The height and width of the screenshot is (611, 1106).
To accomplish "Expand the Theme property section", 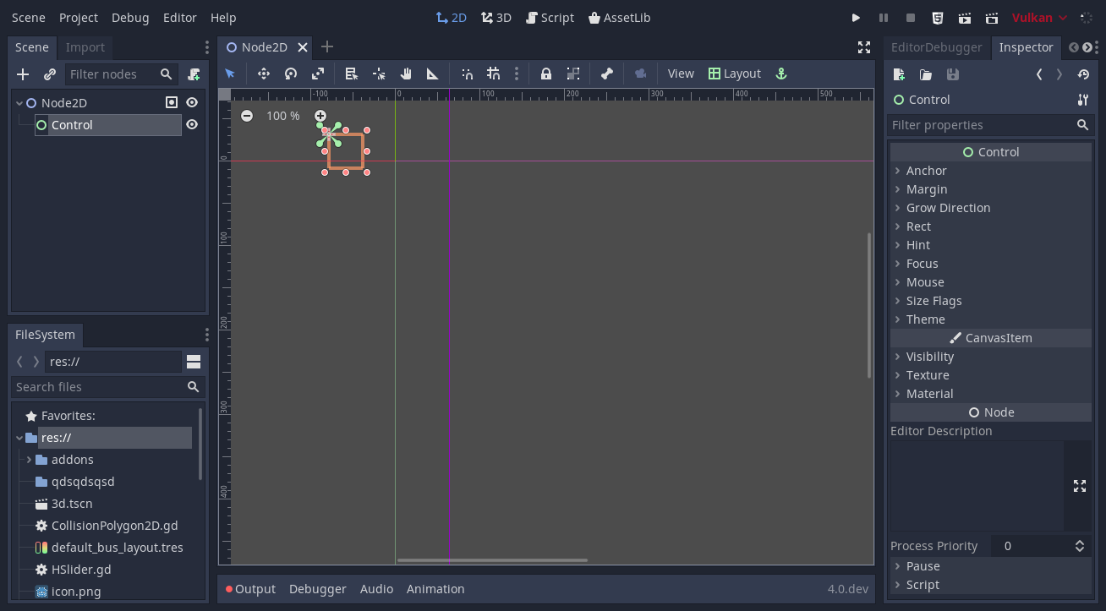I will 926,319.
